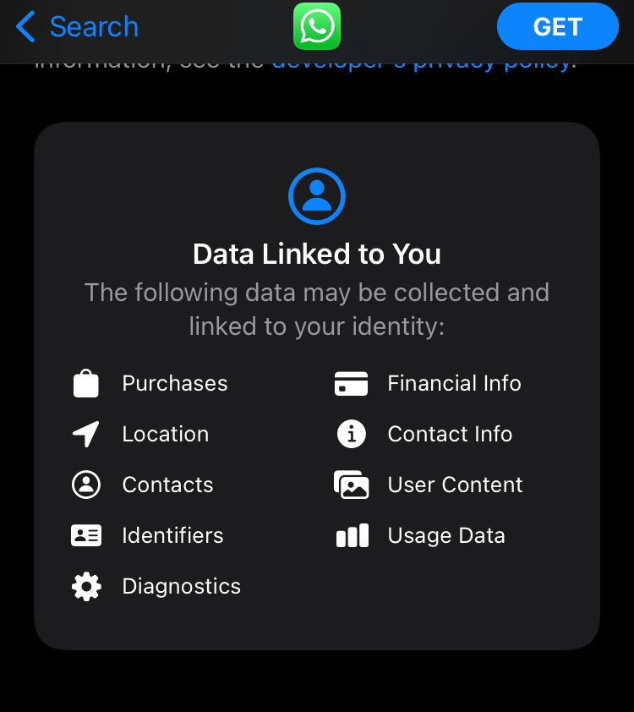Tap the blue profile icon above title
634x712 pixels.
point(317,196)
